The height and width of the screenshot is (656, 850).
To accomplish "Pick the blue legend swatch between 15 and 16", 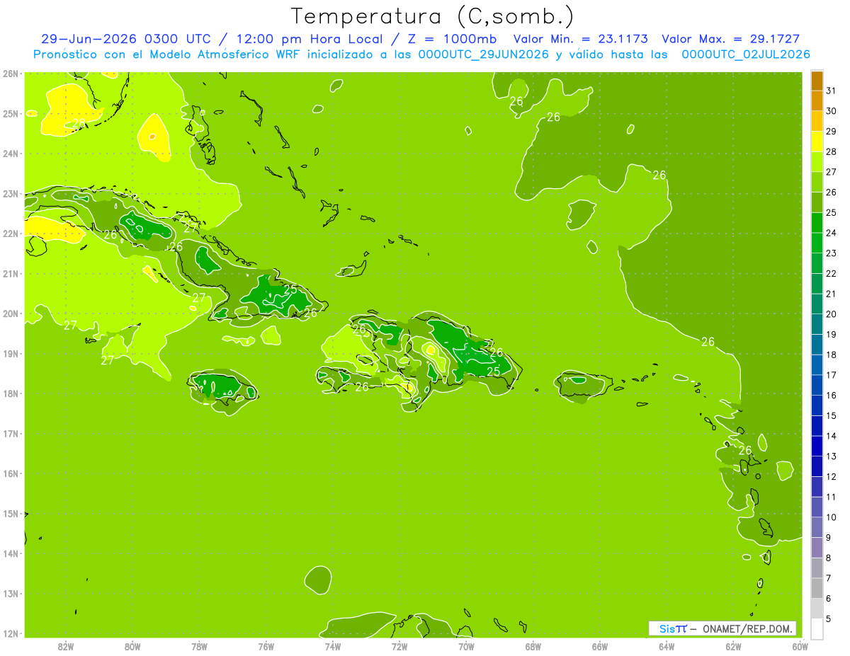I will pos(817,405).
